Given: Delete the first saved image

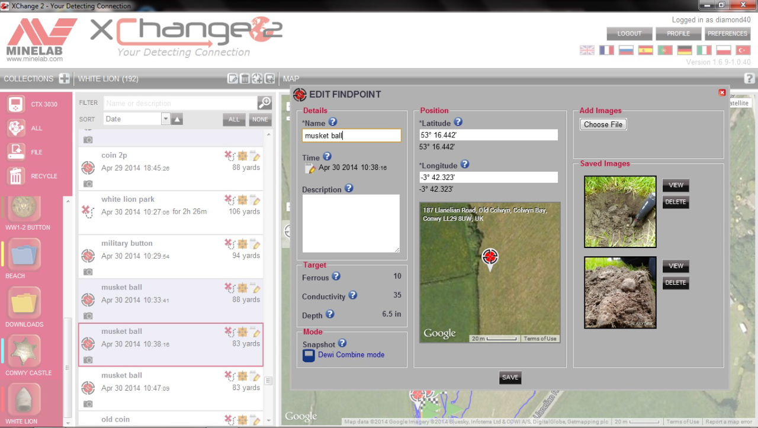Looking at the screenshot, I should click(676, 202).
